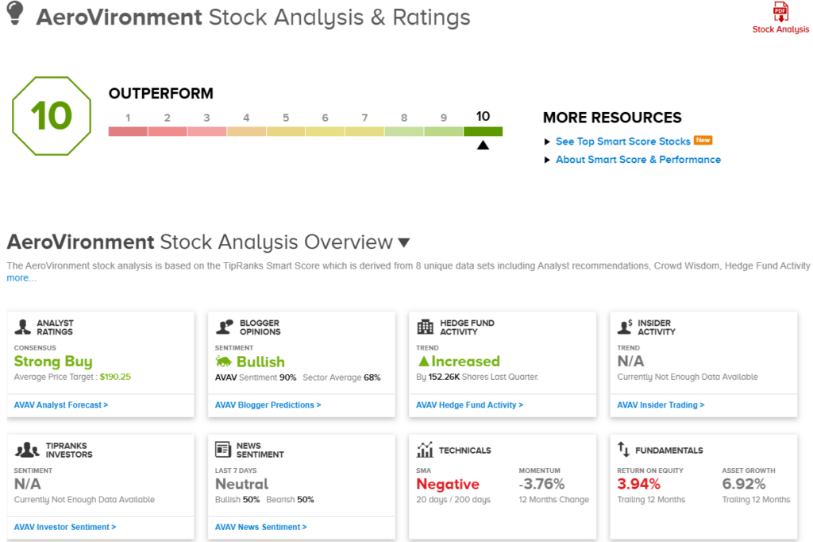813x542 pixels.
Task: Click the News Sentiment Bullish 50% value
Action: coord(251,499)
